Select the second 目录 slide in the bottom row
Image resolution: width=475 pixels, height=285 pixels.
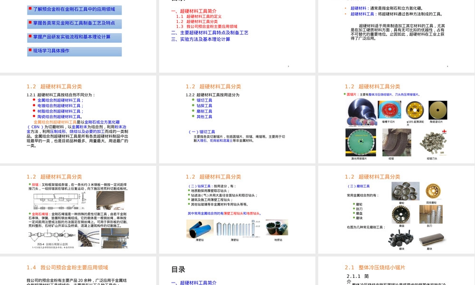(x=237, y=271)
